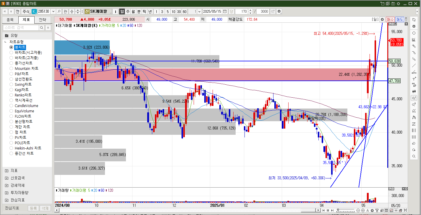Select the circle drawing tool

click(414, 33)
